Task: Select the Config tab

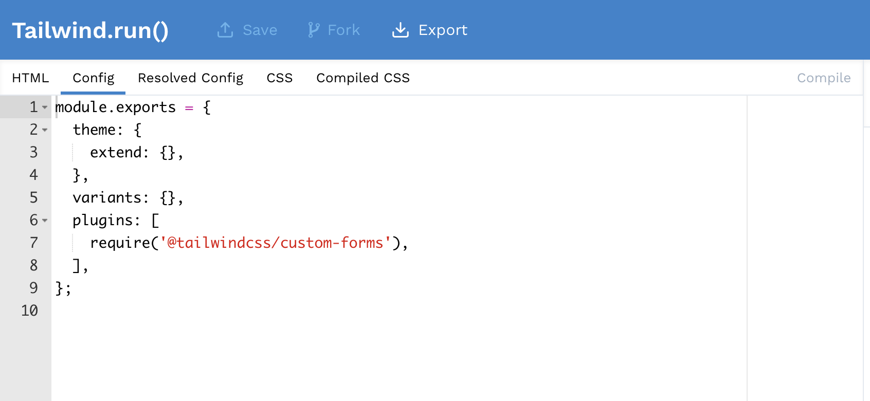Action: [93, 78]
